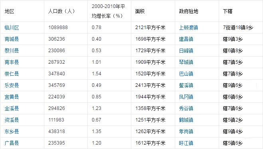This screenshot has width=263, height=149.
Task: Select population value 287932
Action: point(57,62)
